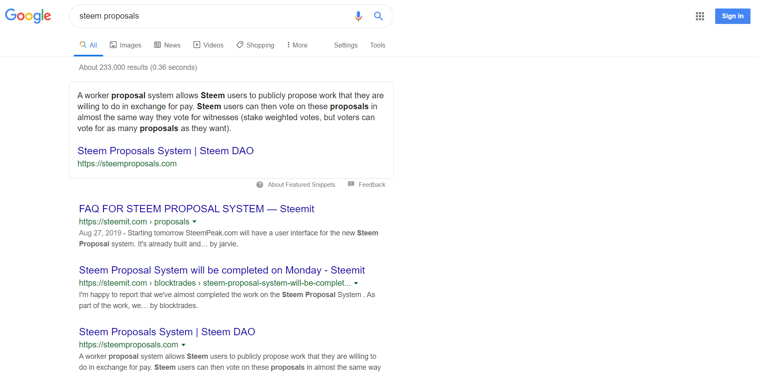Click the featured snippet paragraph about worker proposal
Viewport: 757px width, 373px height.
click(x=231, y=112)
